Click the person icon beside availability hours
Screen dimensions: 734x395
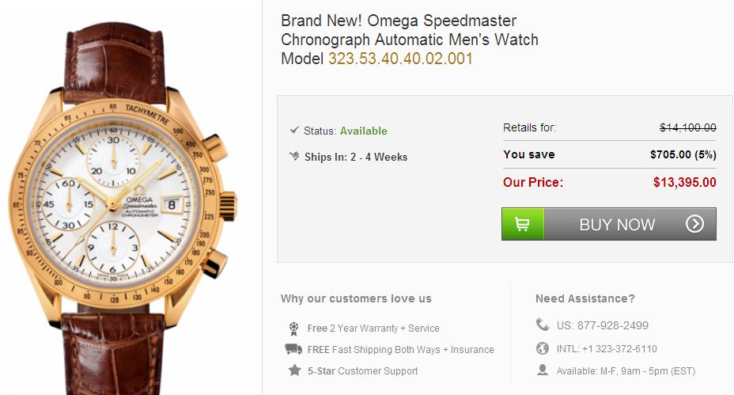tap(542, 370)
